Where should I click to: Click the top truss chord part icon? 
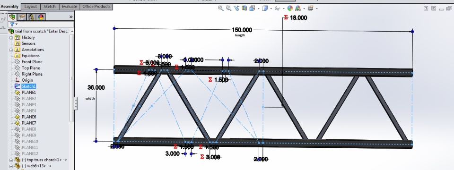(x=17, y=160)
